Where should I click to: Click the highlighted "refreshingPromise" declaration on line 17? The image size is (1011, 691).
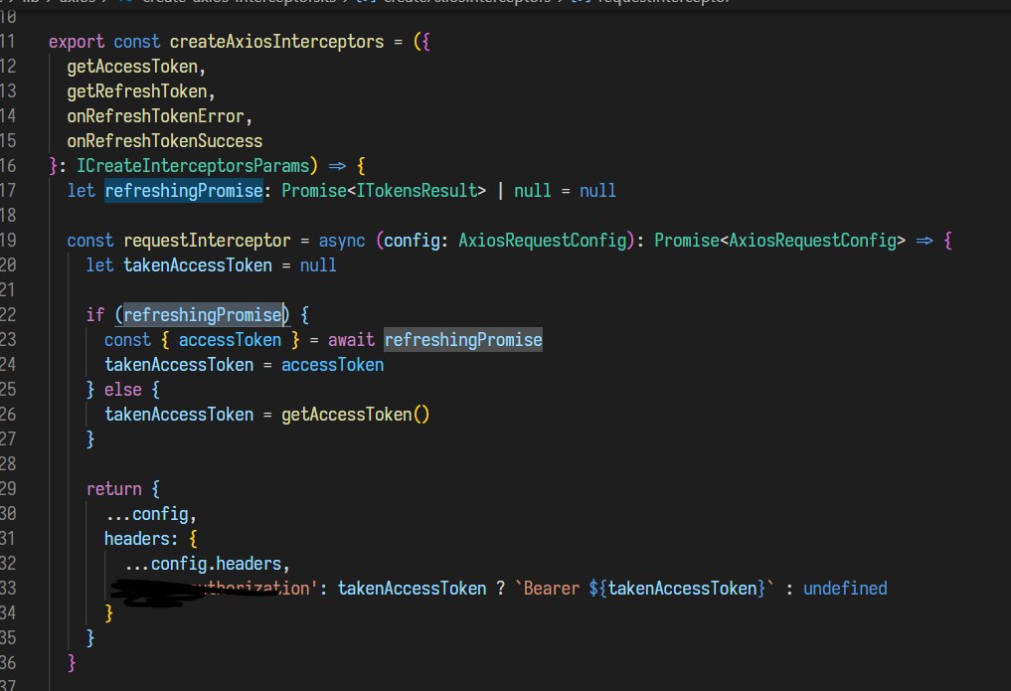coord(184,191)
